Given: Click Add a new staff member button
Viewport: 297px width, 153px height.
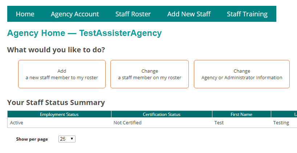Looking at the screenshot, I should (62, 74).
